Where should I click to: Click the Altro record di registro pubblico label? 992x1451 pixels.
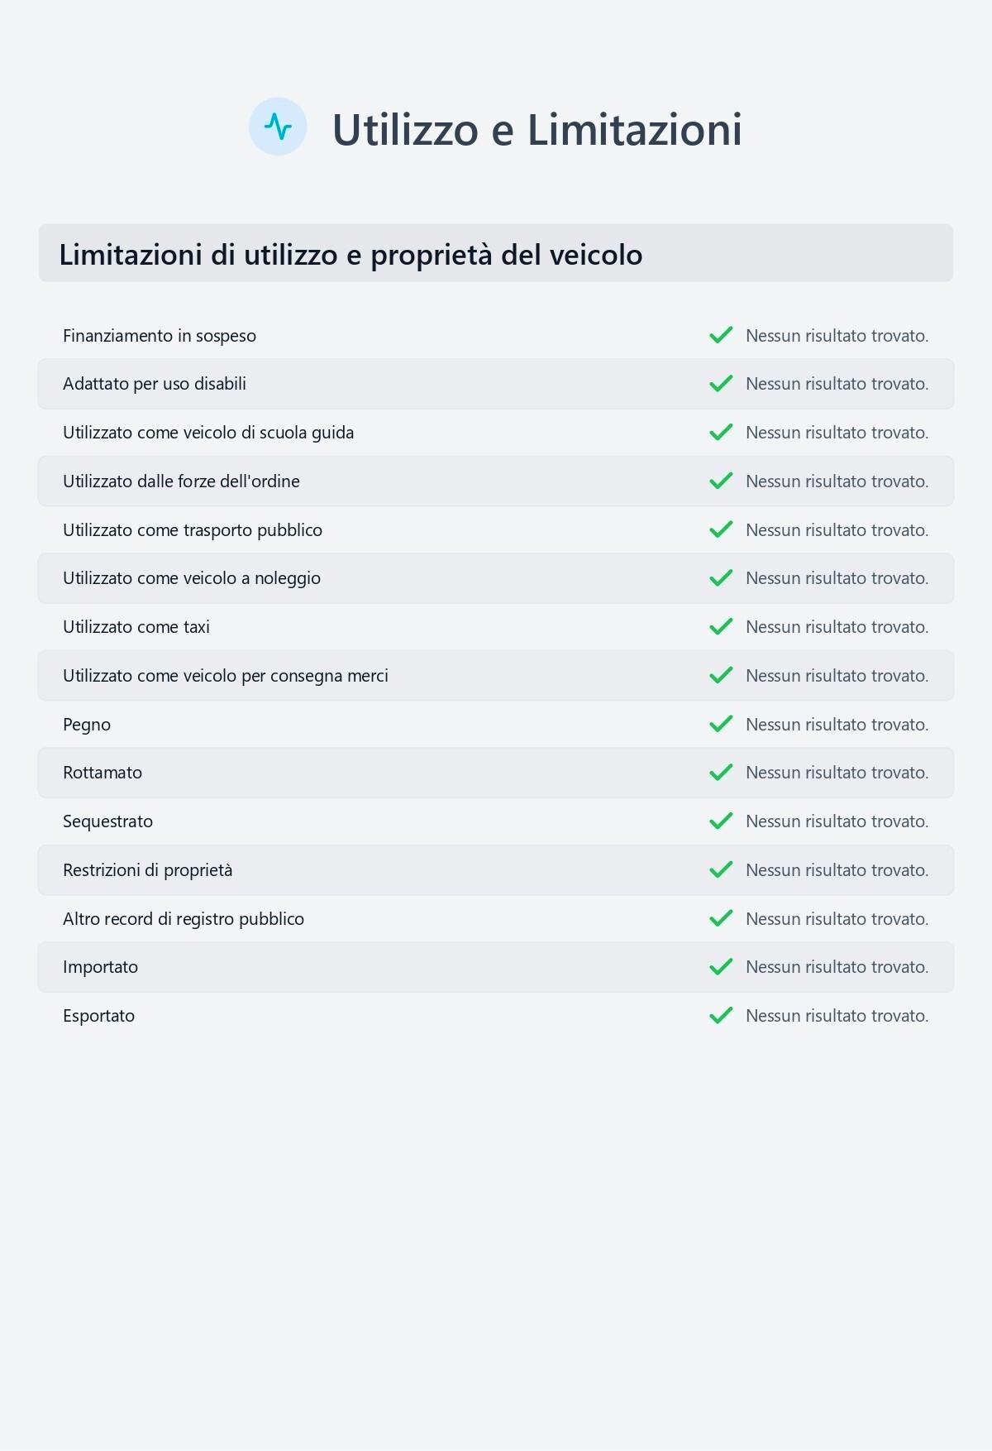pyautogui.click(x=184, y=919)
